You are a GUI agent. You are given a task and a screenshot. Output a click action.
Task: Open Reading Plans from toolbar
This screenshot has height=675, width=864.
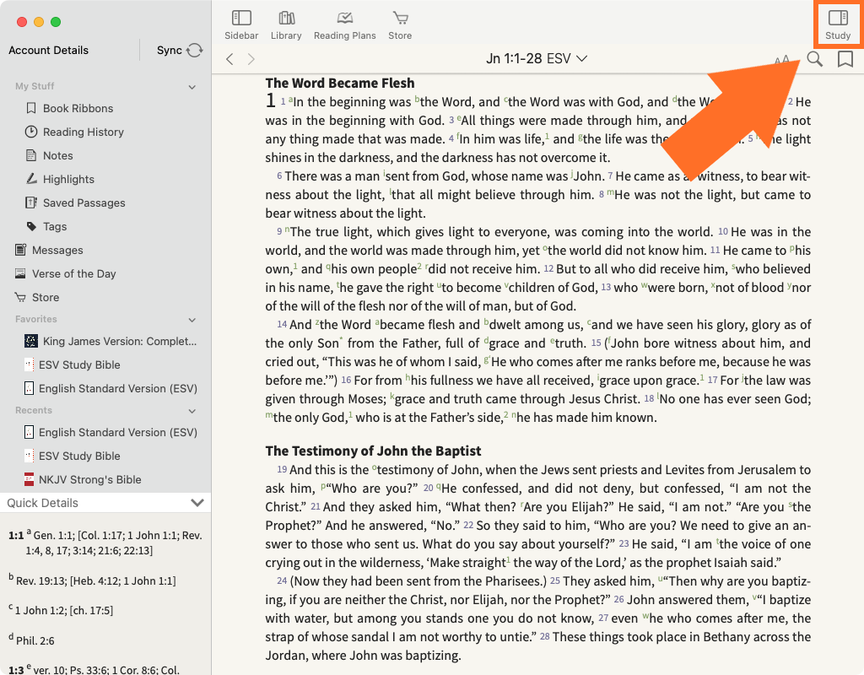[344, 24]
